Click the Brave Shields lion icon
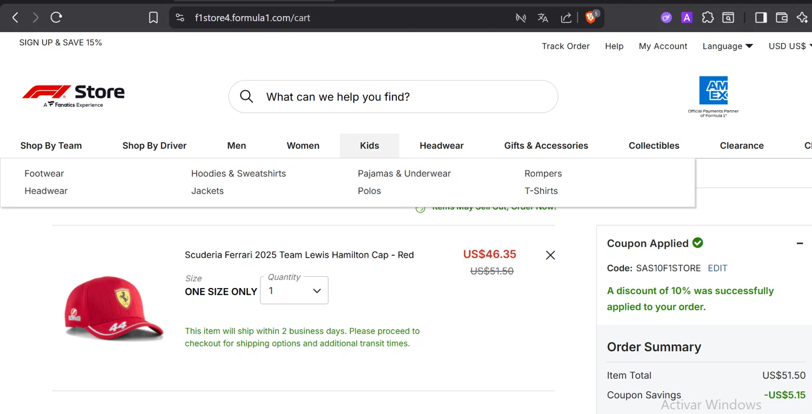This screenshot has height=414, width=812. (591, 18)
